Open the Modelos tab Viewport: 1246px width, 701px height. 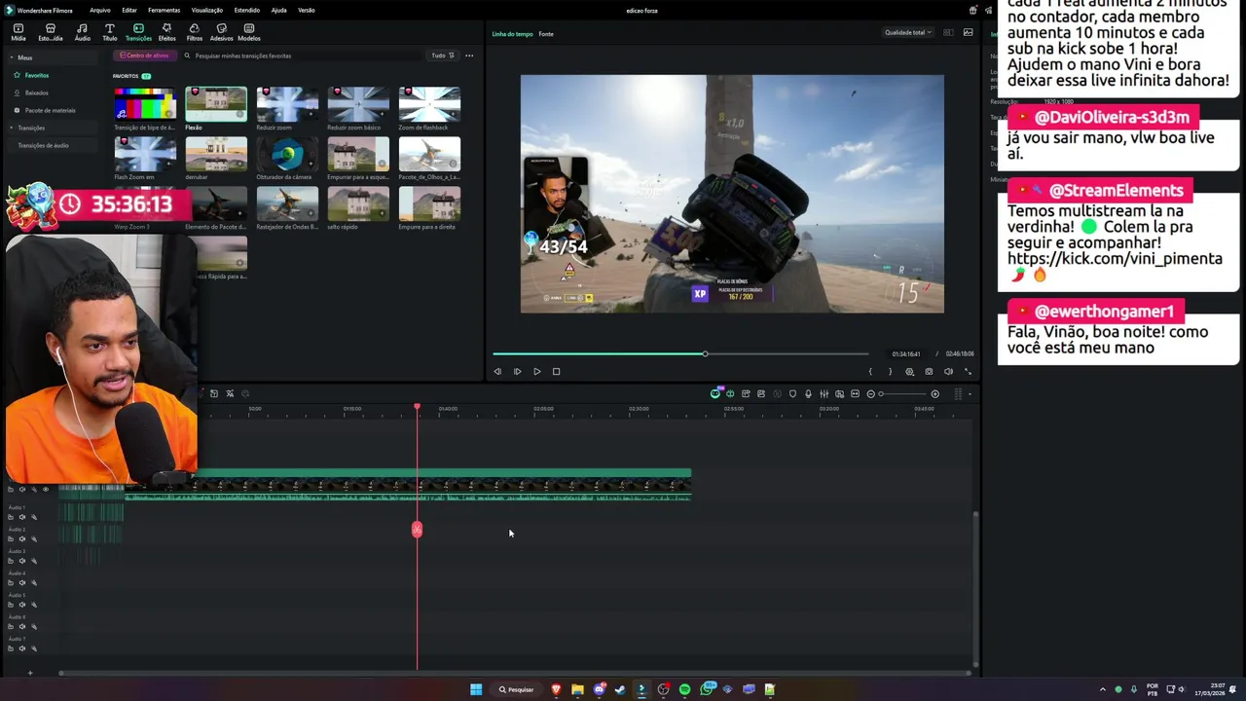click(248, 32)
